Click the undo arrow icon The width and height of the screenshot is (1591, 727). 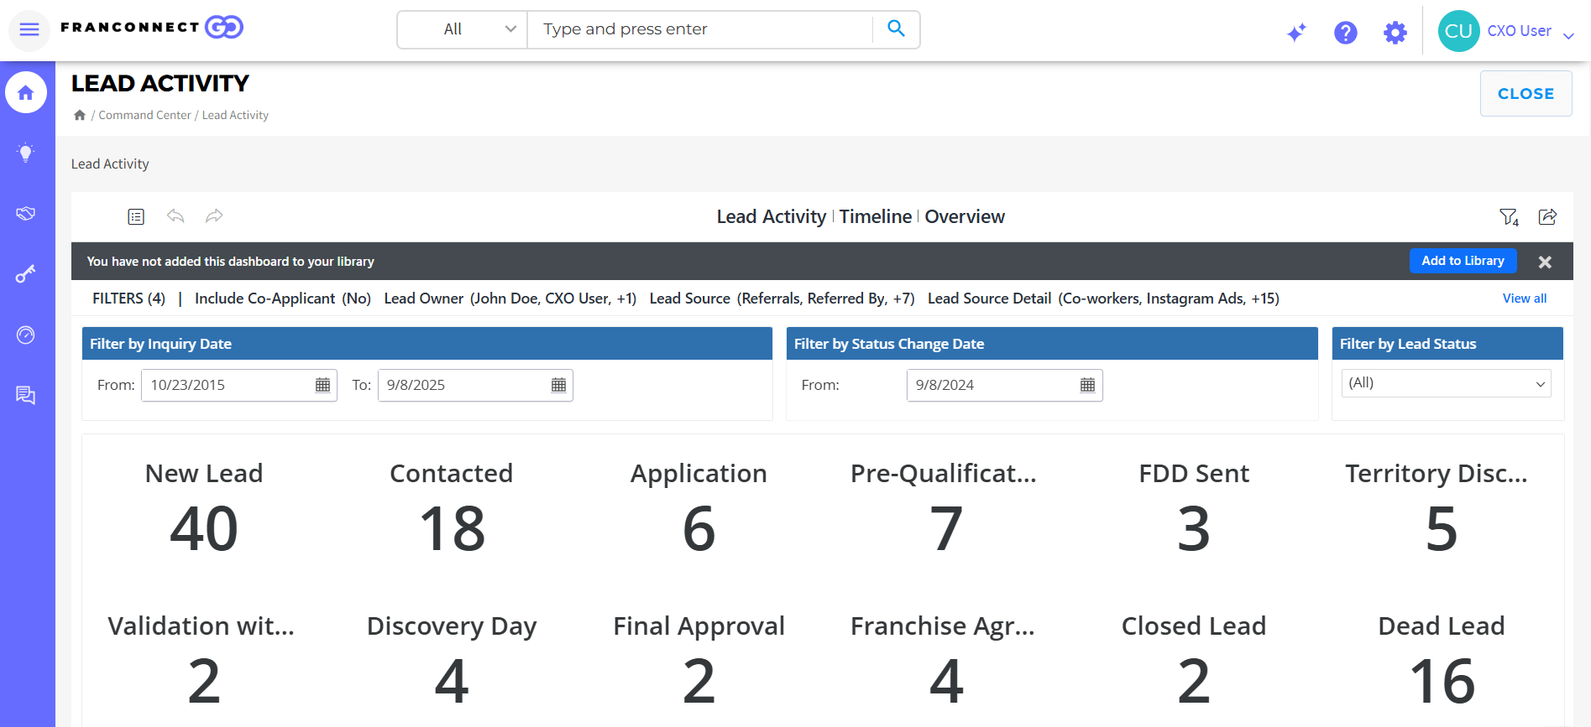175,216
